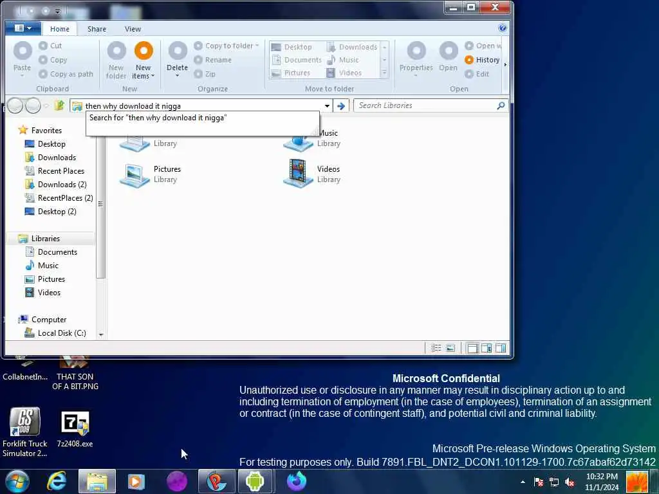Screen dimensions: 659x494
Task: Open the blue File menu button
Action: (x=23, y=28)
